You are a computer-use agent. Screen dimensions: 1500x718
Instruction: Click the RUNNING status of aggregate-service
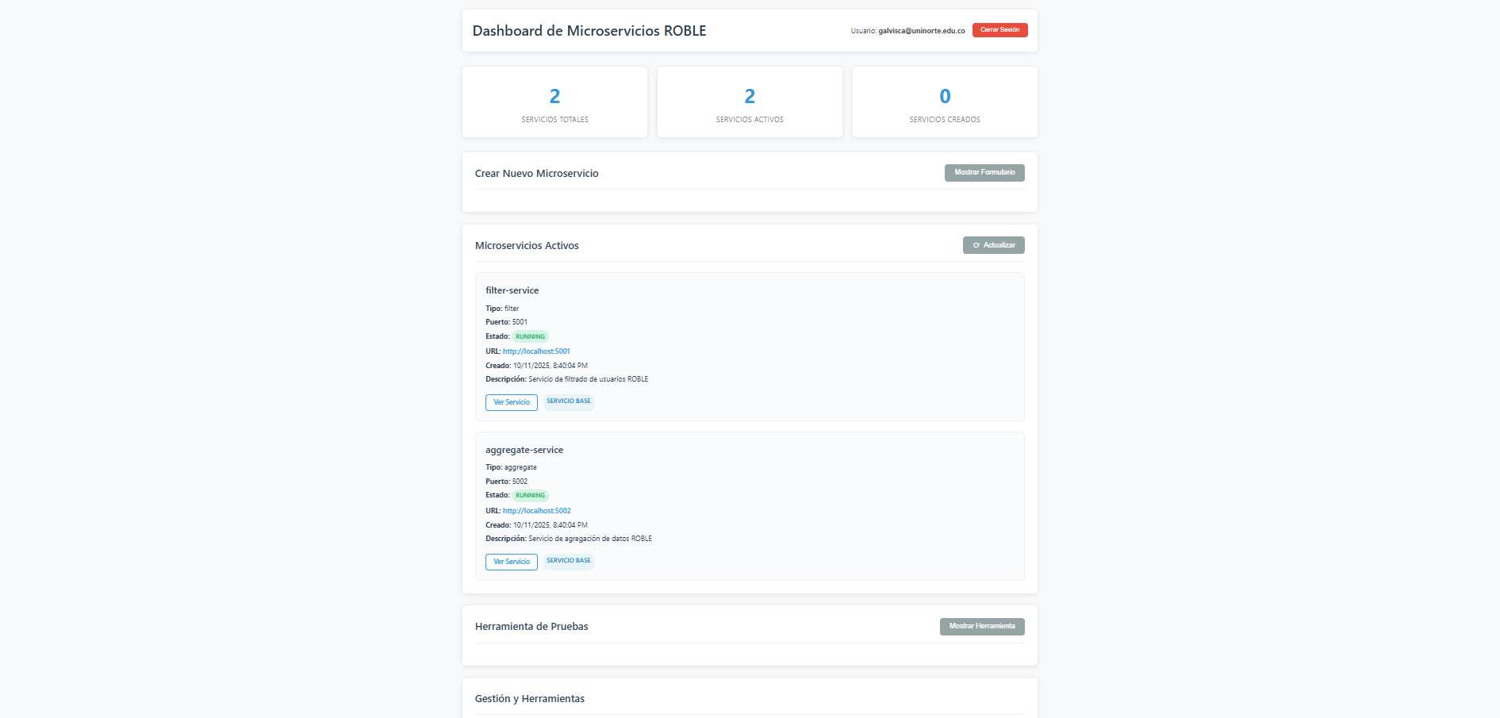[x=530, y=496]
